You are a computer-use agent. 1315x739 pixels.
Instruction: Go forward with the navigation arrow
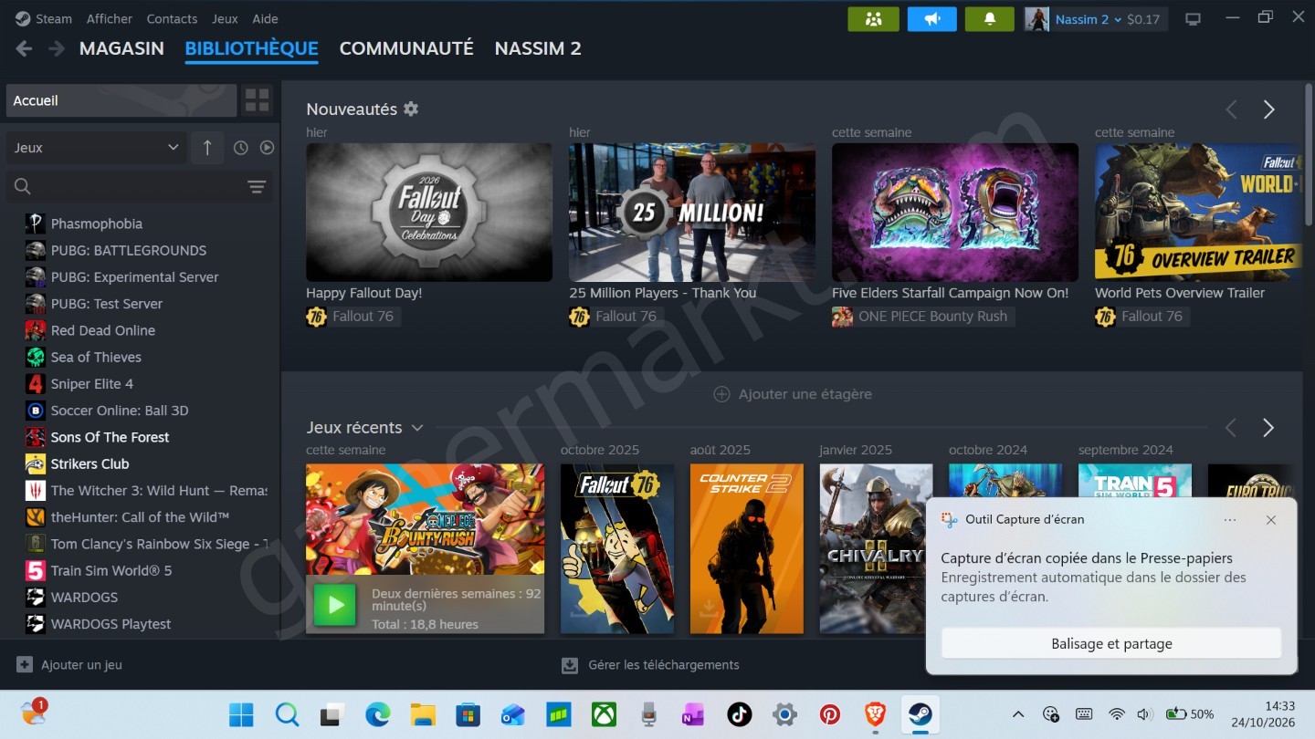coord(57,48)
